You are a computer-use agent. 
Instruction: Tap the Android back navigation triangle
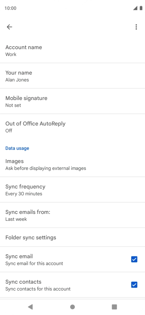(x=30, y=307)
